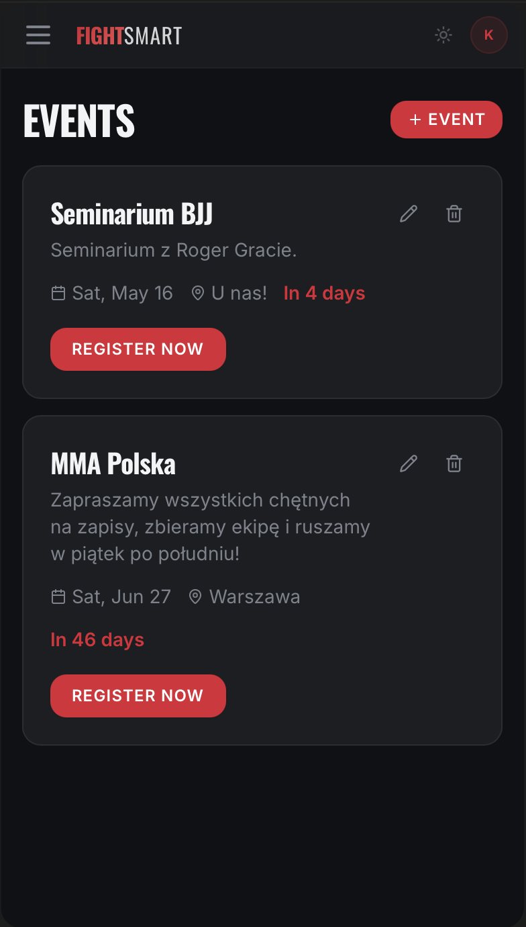Select the In 46 days countdown label
Viewport: 526px width, 927px height.
pos(97,639)
